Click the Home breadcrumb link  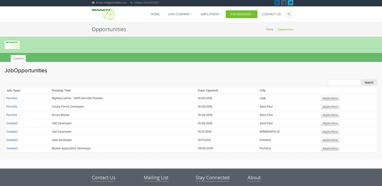point(270,29)
